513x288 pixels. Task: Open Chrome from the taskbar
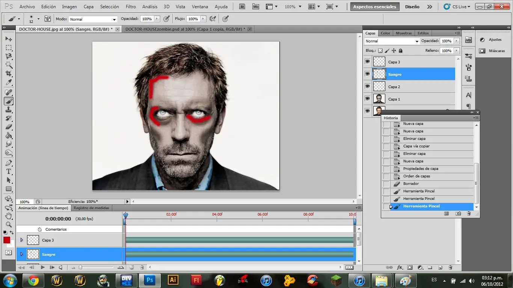[33, 280]
